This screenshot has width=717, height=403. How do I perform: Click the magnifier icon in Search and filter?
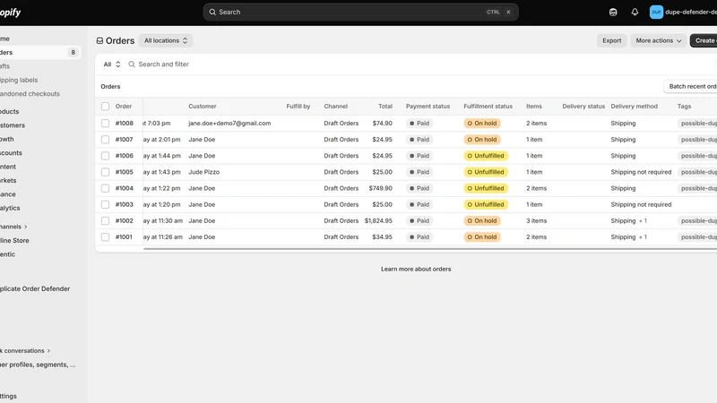click(132, 64)
